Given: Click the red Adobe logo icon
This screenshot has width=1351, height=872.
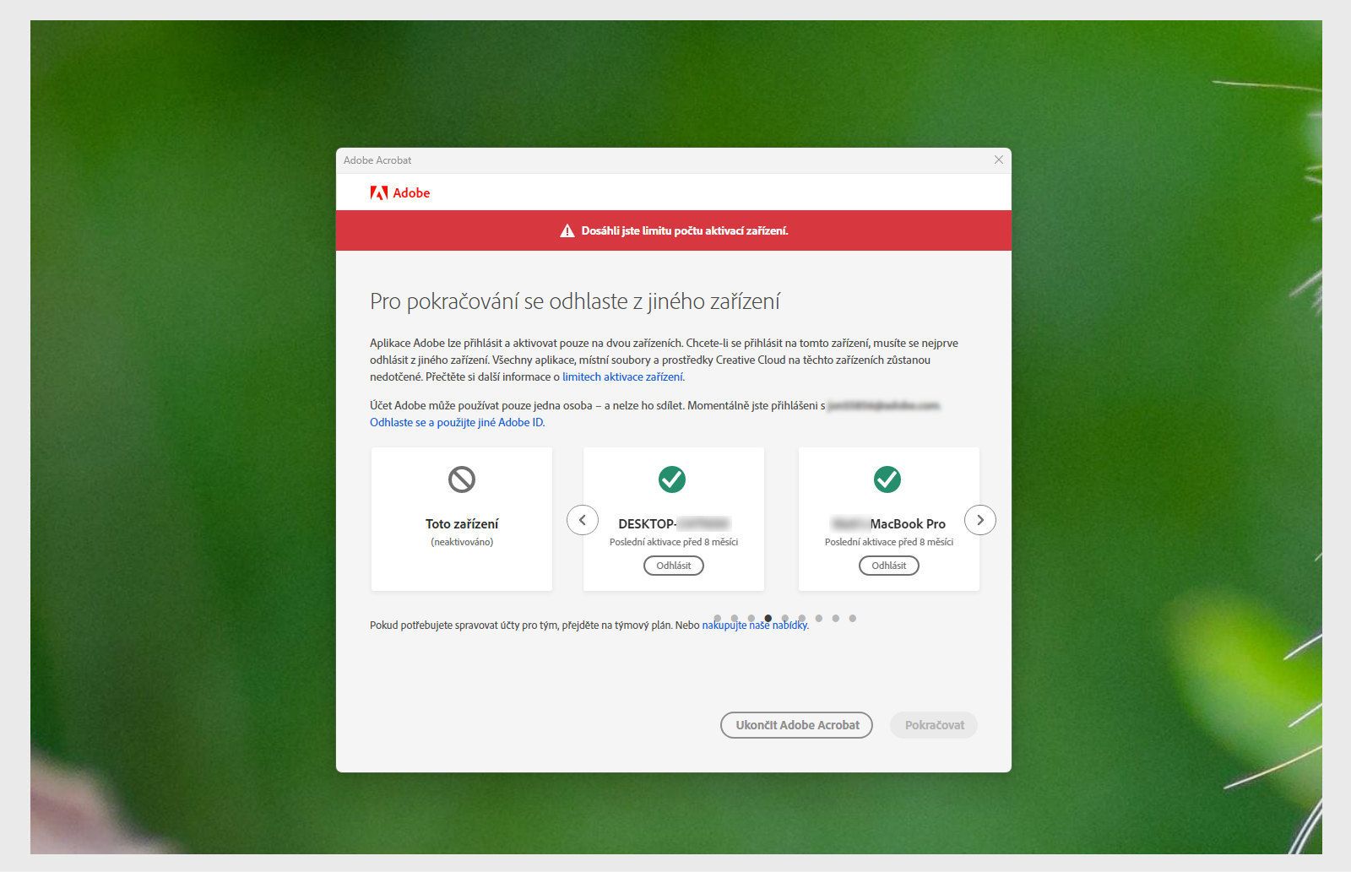Looking at the screenshot, I should (x=378, y=192).
